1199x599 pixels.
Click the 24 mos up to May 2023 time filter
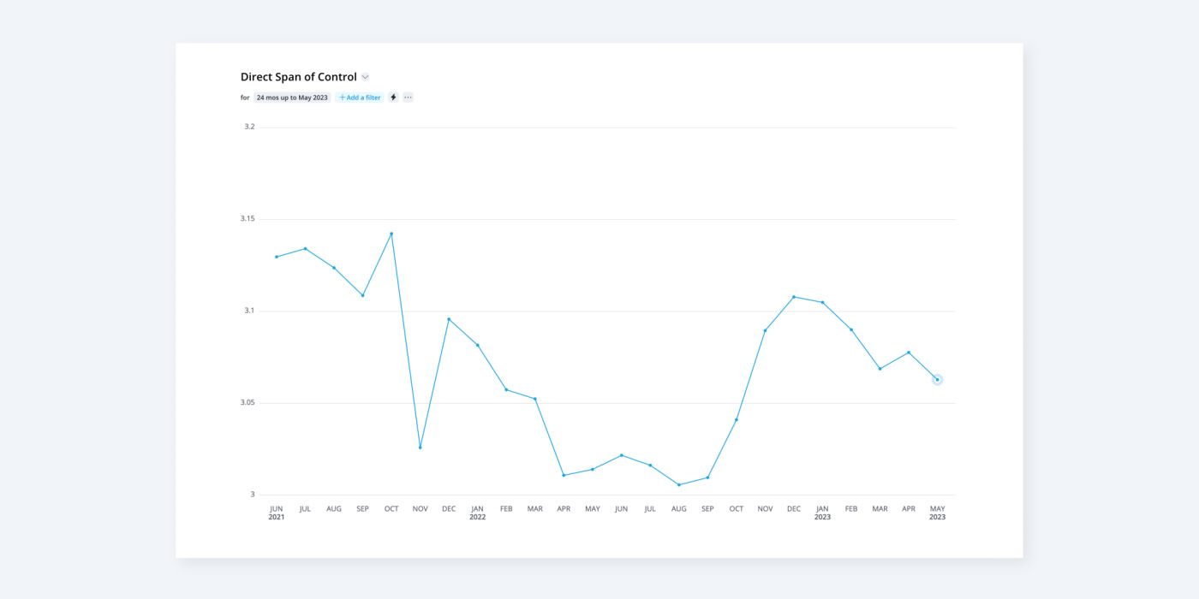pos(292,98)
